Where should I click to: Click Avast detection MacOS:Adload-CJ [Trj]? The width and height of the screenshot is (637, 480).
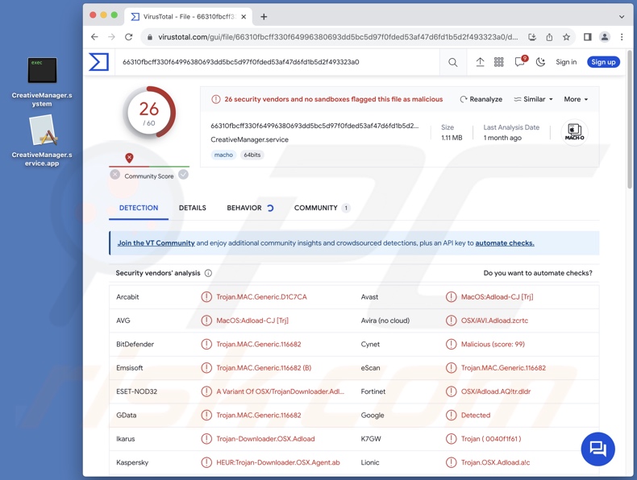497,297
